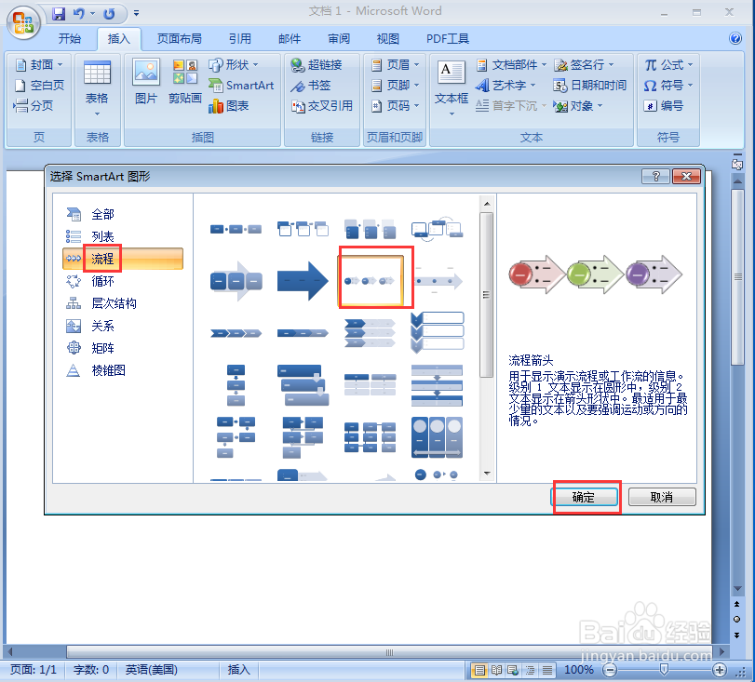The width and height of the screenshot is (755, 682).
Task: Click the 100% zoom level button
Action: point(579,670)
